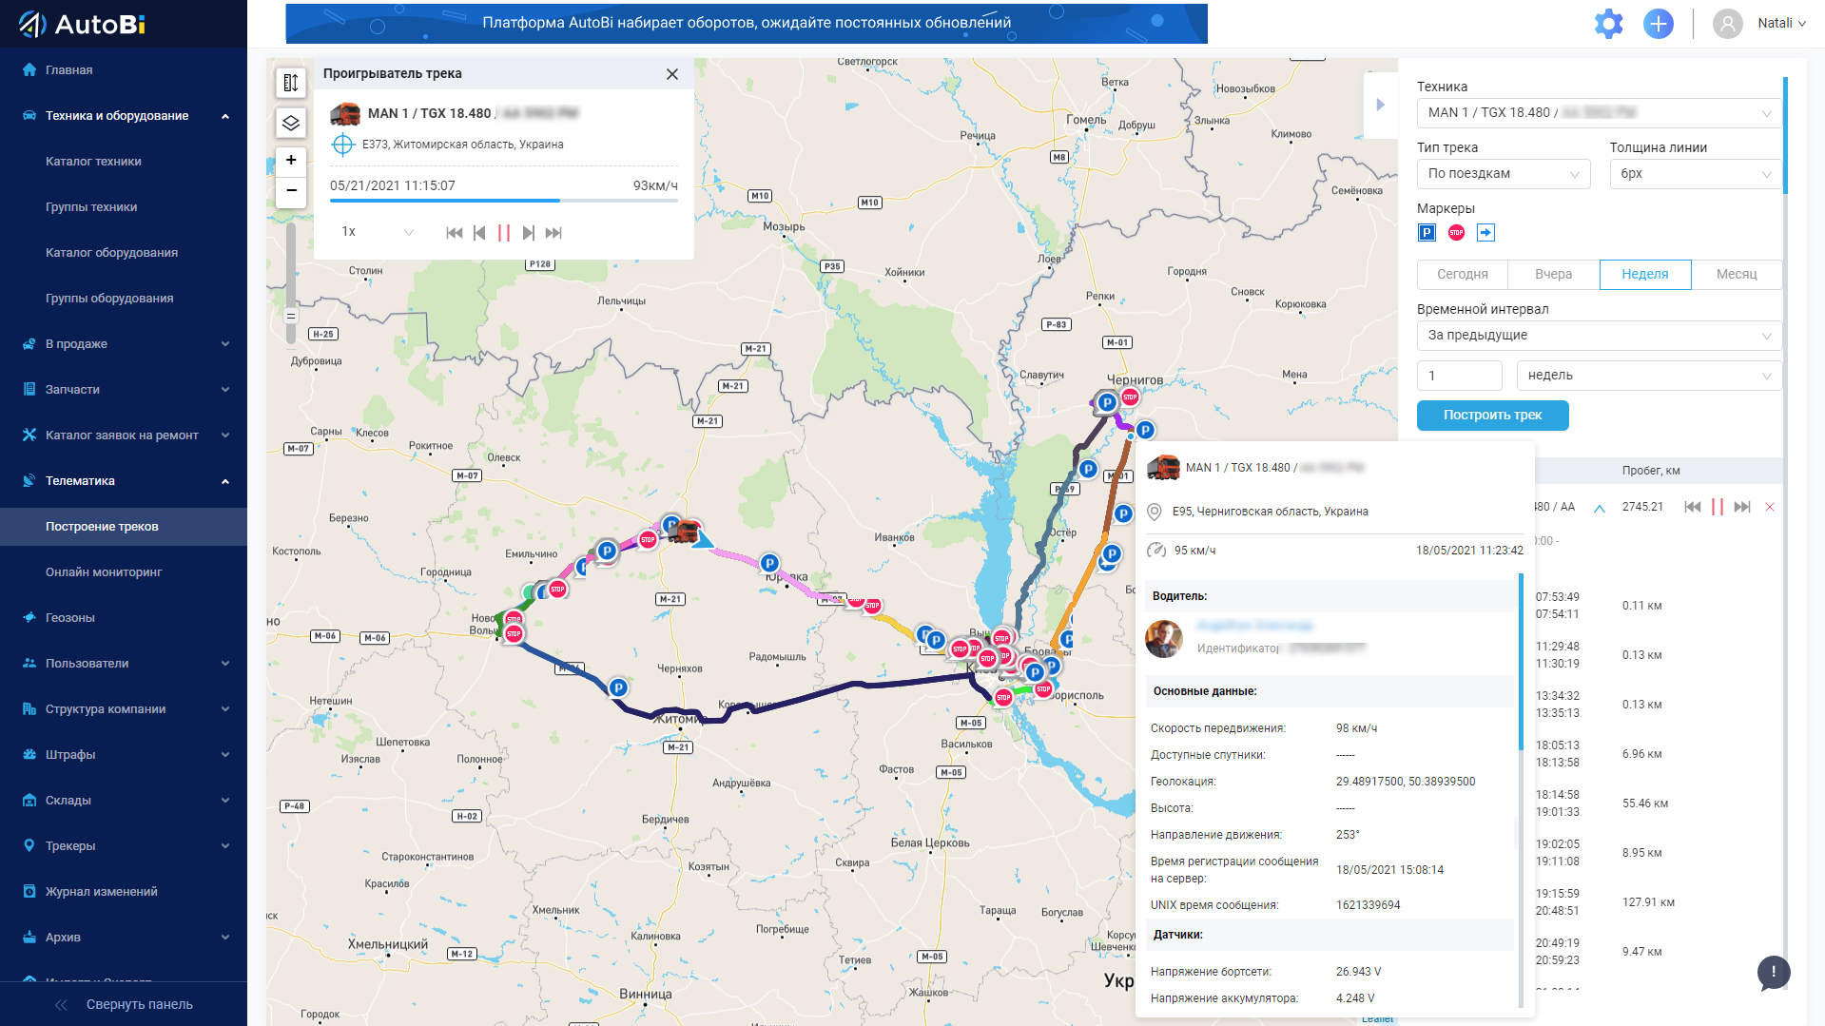Center map on vehicle location crosshair
1825x1026 pixels.
(342, 145)
